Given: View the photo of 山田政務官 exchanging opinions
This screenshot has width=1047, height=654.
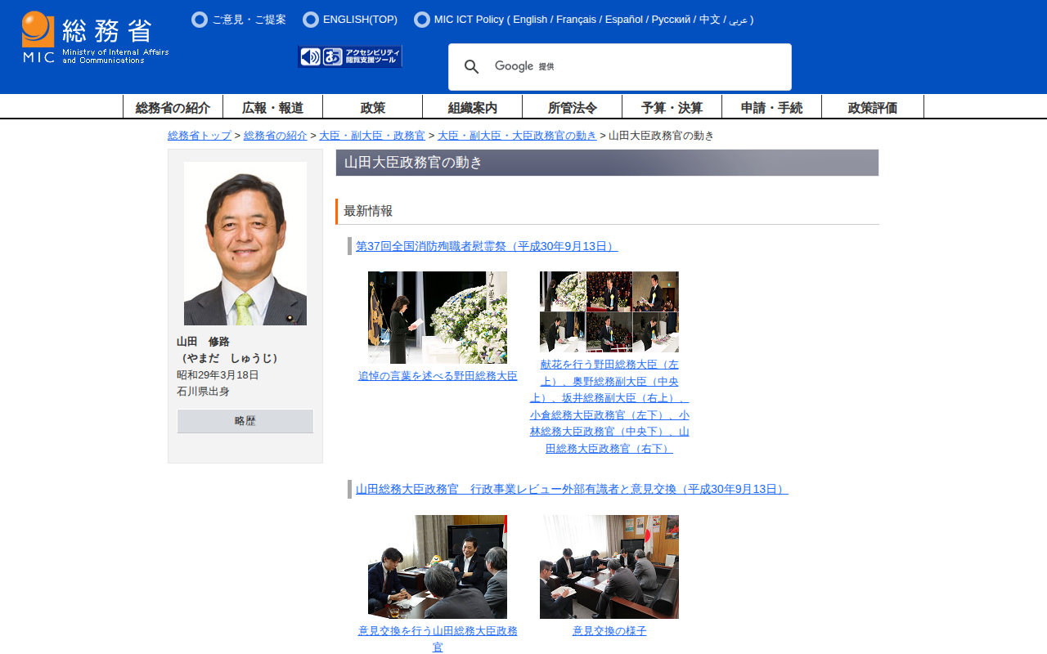Looking at the screenshot, I should point(438,567).
